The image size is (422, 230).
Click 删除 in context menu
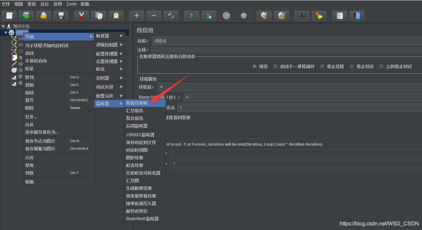click(59, 108)
